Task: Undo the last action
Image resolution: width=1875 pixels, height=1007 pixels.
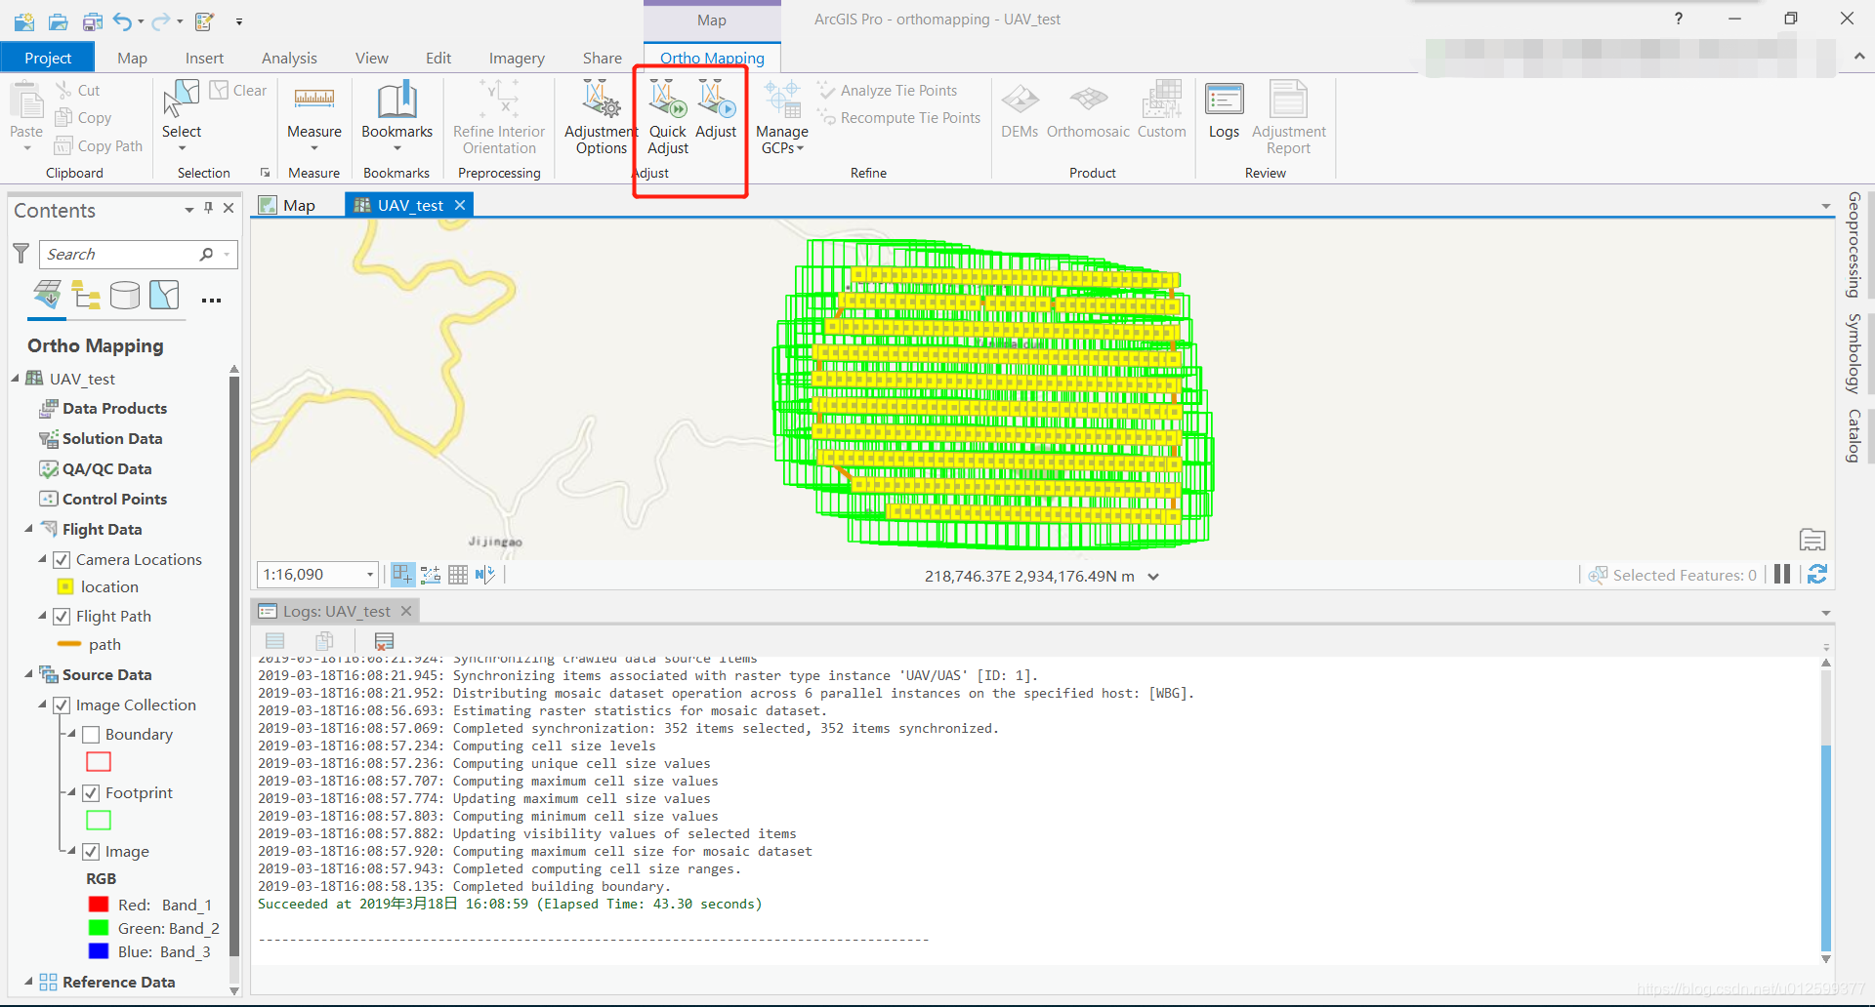Action: click(121, 20)
